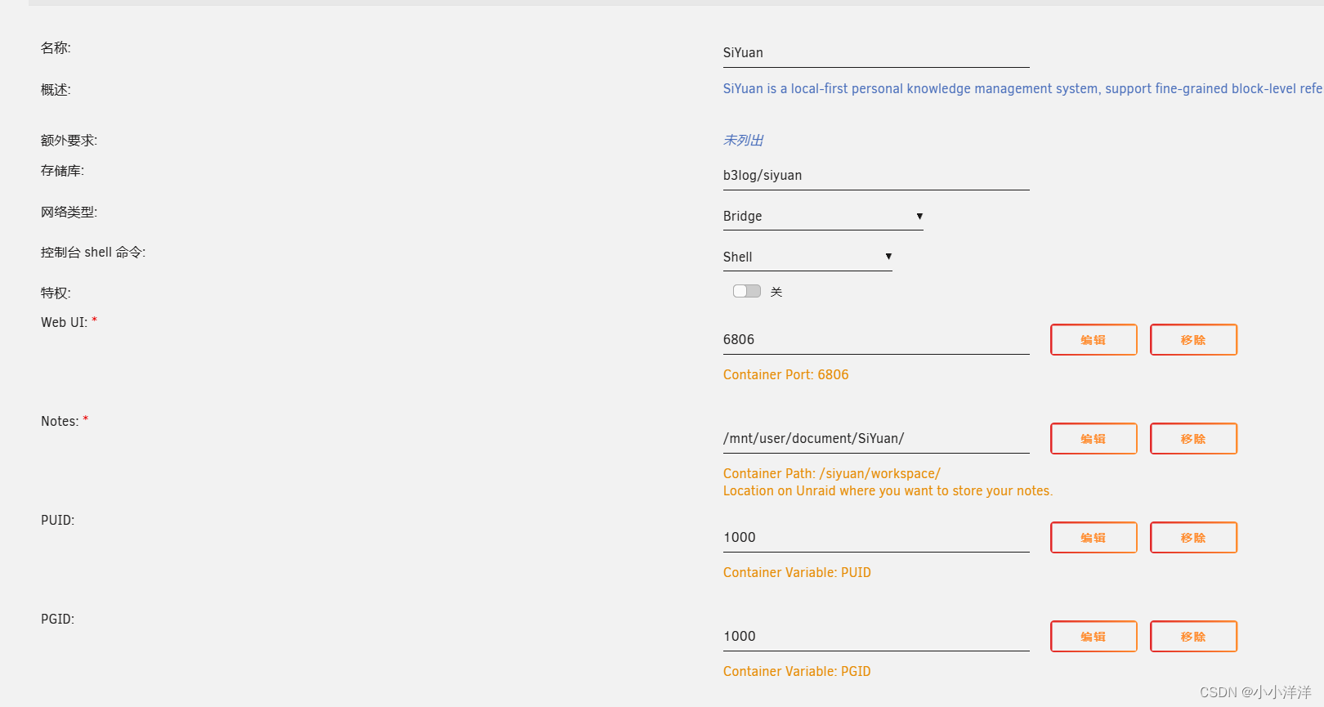Click 移除 next to PUID

pyautogui.click(x=1193, y=537)
